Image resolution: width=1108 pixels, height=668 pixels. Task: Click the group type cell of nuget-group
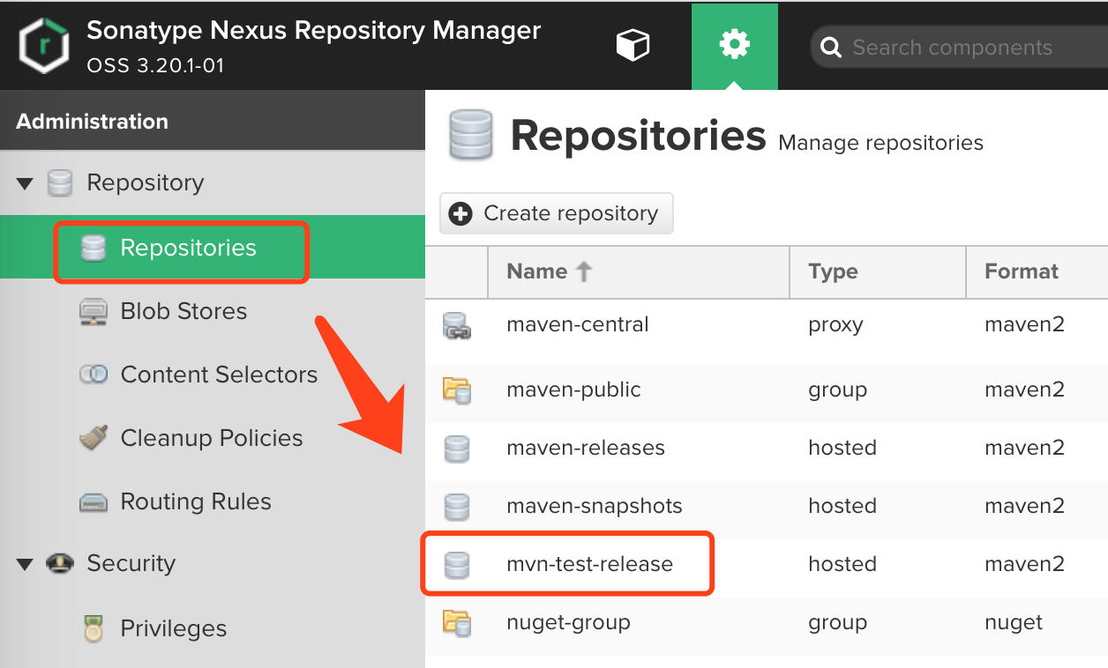tap(837, 623)
